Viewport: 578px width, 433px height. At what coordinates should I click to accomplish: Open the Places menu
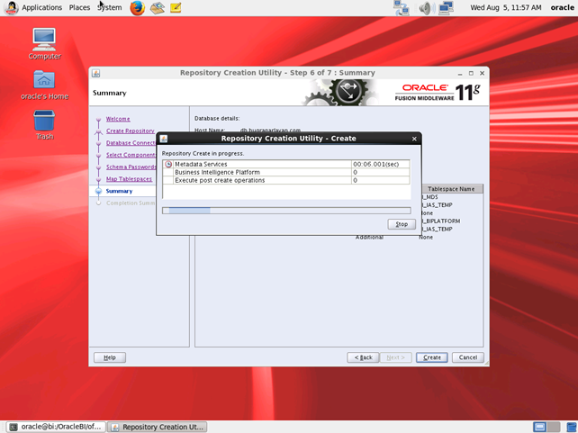(79, 7)
